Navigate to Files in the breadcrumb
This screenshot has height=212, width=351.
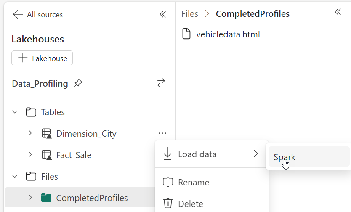click(x=189, y=14)
